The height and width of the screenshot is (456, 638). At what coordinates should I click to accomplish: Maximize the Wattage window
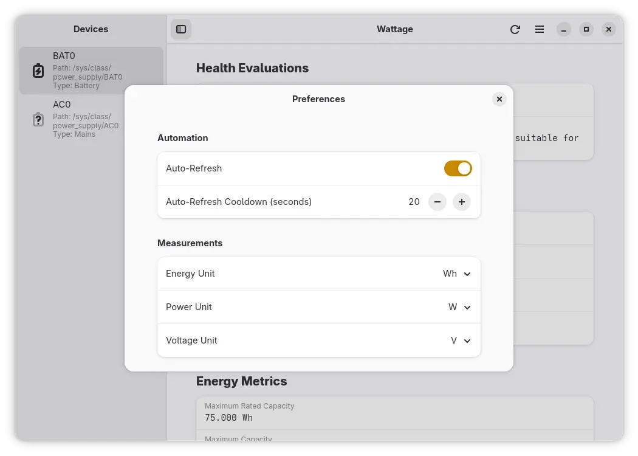tap(586, 29)
